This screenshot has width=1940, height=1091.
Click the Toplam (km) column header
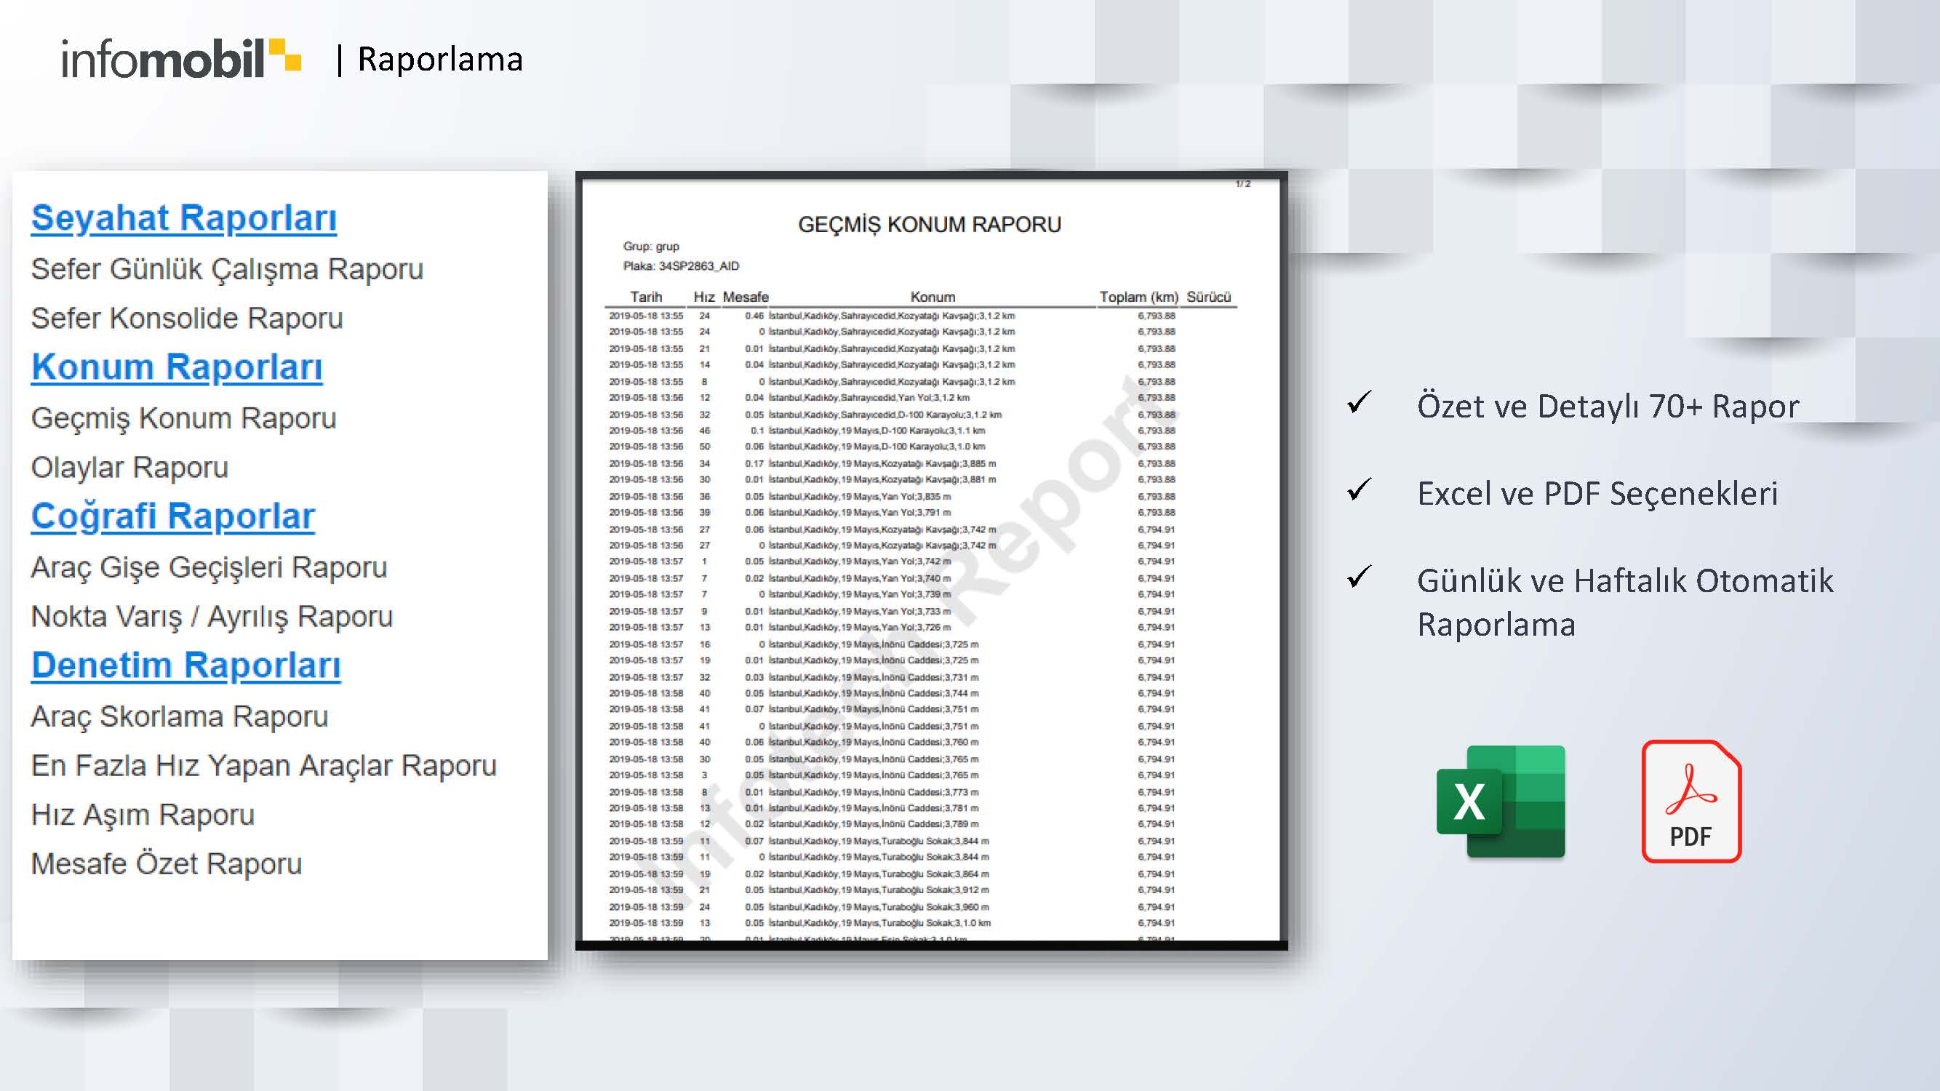[1138, 297]
